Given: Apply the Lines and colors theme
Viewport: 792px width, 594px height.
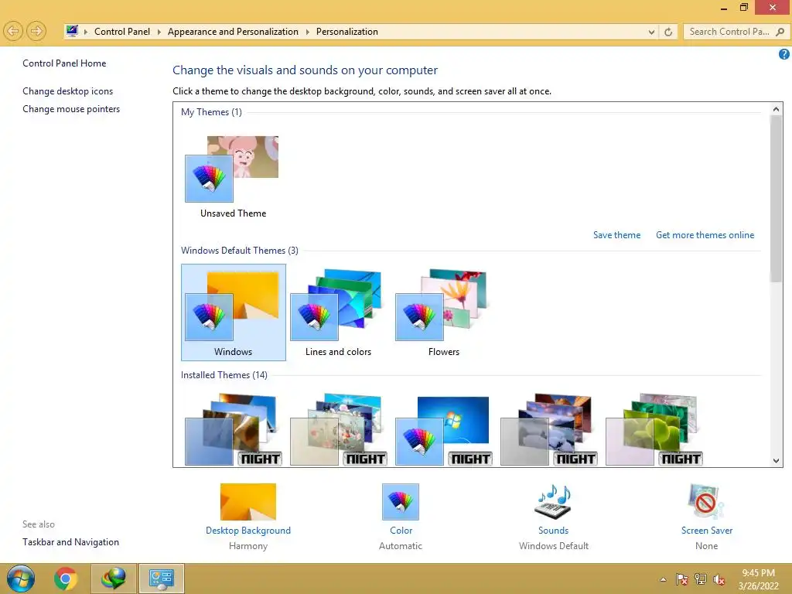Looking at the screenshot, I should tap(339, 312).
